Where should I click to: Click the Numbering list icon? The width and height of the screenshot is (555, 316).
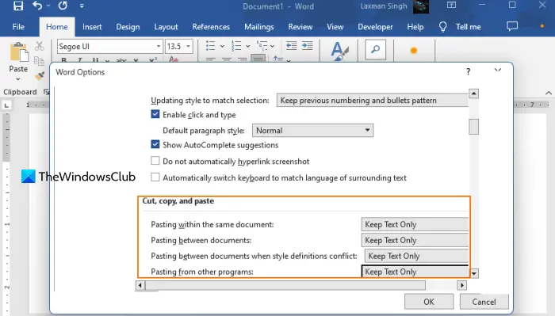click(236, 46)
